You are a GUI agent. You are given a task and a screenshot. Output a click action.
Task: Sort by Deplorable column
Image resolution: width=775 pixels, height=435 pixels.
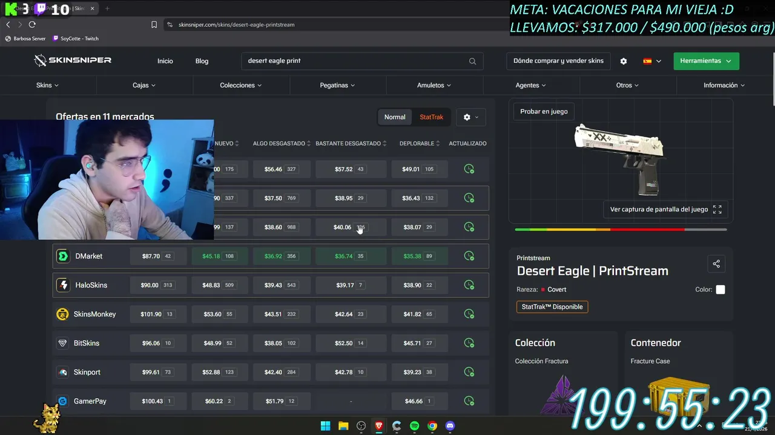pyautogui.click(x=420, y=144)
